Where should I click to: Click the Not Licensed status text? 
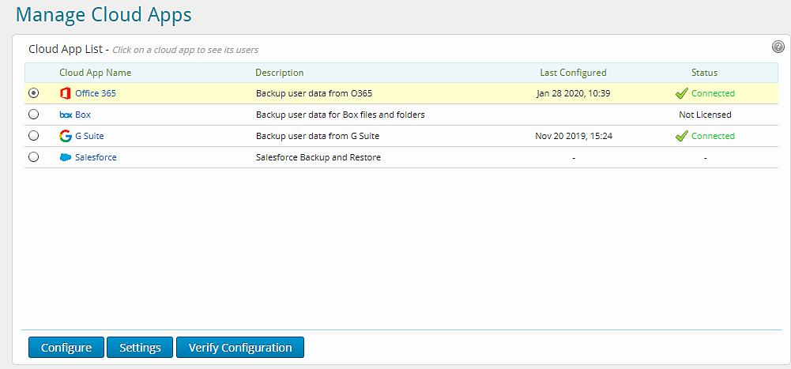tap(705, 115)
